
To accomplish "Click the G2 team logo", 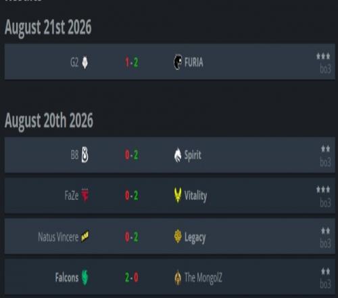I will point(84,62).
